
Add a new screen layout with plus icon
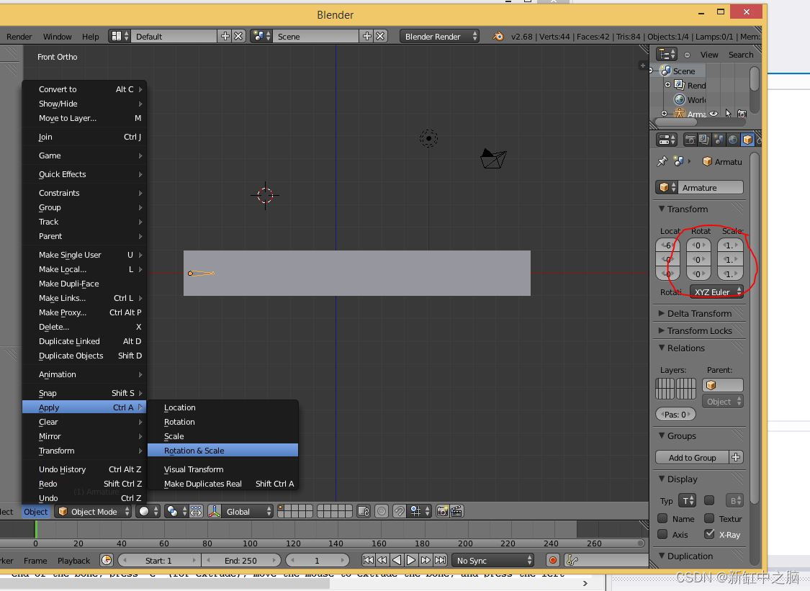click(x=225, y=36)
